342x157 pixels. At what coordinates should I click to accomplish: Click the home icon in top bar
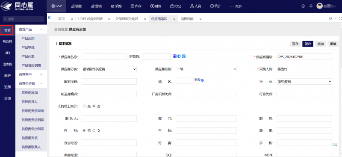click(303, 6)
